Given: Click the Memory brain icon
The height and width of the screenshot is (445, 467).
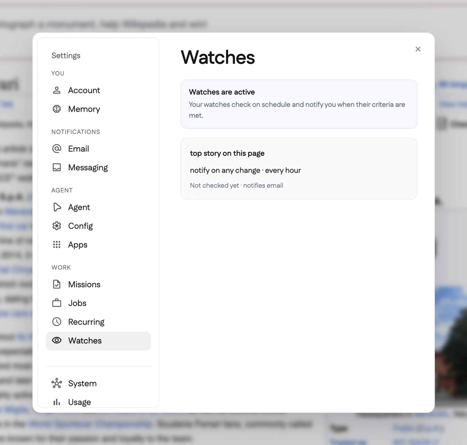Looking at the screenshot, I should tap(57, 109).
